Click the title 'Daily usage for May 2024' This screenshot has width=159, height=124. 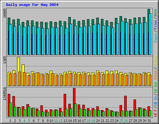(x=32, y=5)
